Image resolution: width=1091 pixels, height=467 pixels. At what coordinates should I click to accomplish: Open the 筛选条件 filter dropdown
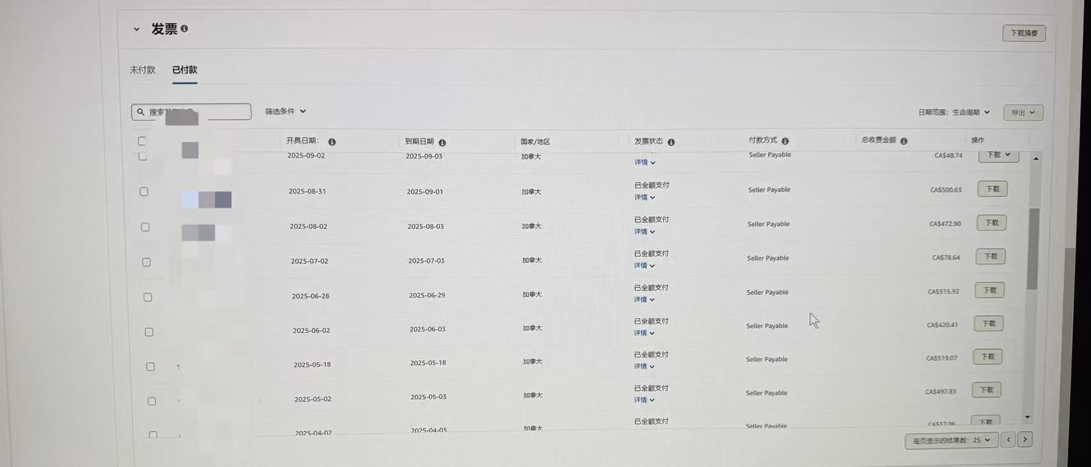(x=285, y=111)
